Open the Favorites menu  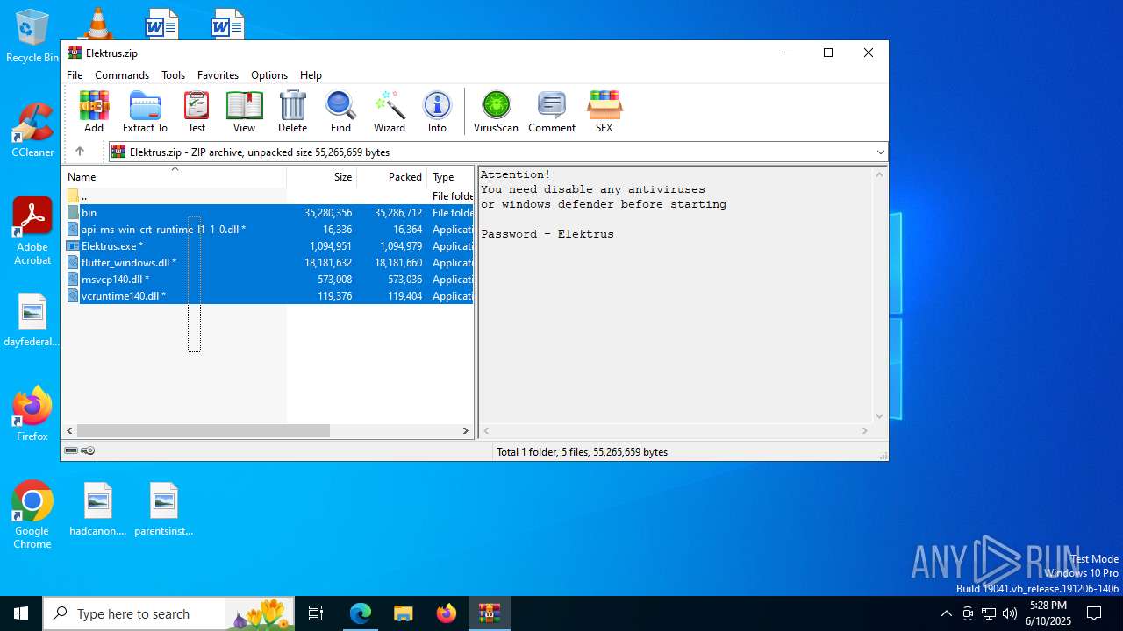[218, 75]
